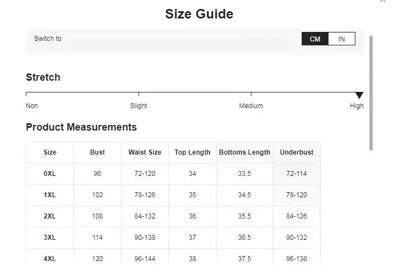The height and width of the screenshot is (274, 394).
Task: Select the 3XL size row label
Action: point(50,238)
